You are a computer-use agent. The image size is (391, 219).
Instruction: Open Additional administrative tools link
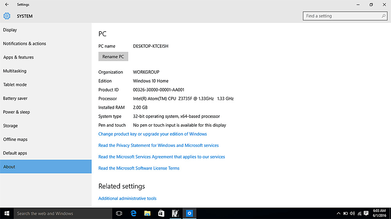(127, 198)
